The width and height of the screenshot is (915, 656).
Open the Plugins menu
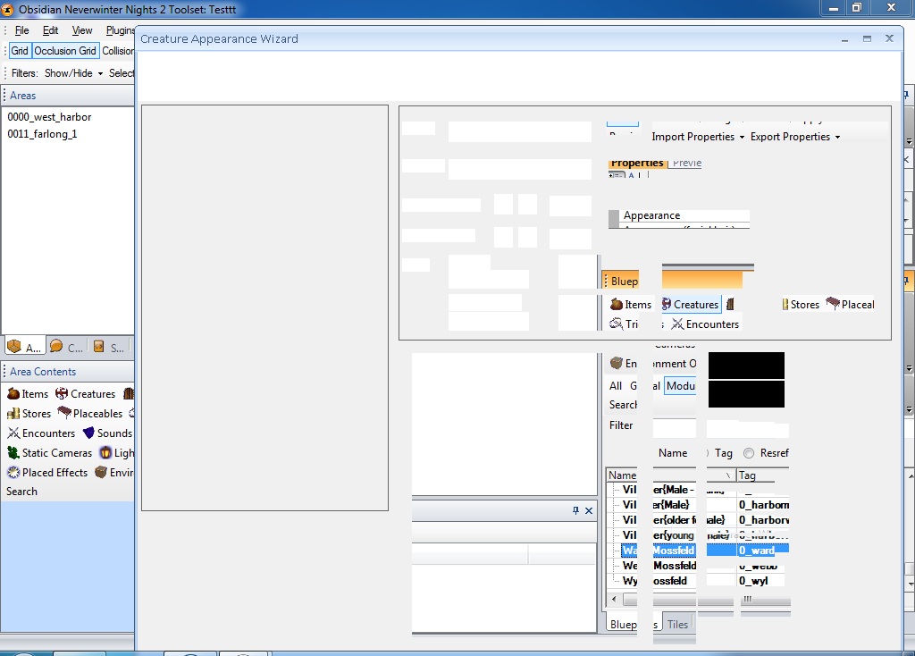click(121, 30)
